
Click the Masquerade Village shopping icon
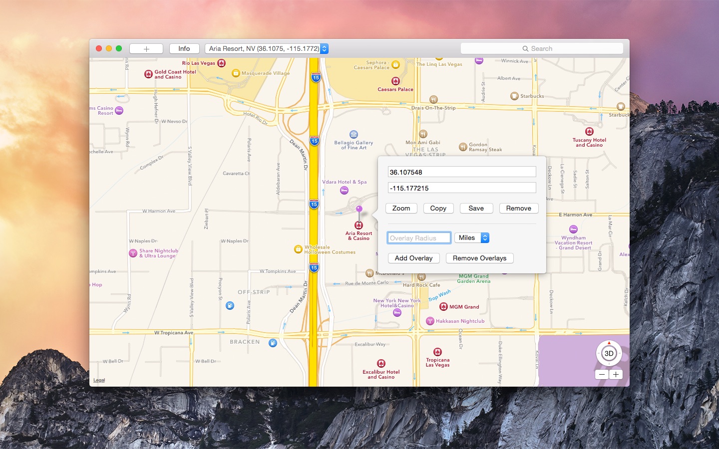click(236, 73)
